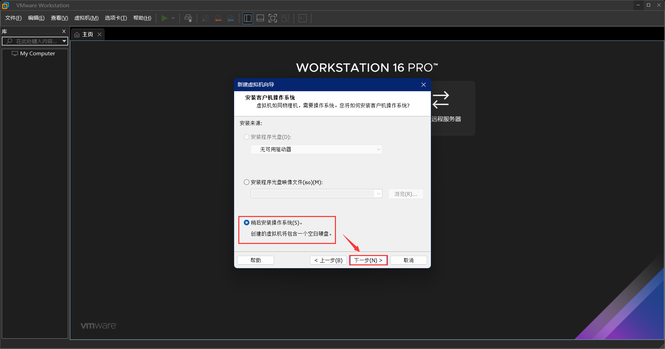Click the 浏览(R)... button
This screenshot has width=665, height=349.
406,194
